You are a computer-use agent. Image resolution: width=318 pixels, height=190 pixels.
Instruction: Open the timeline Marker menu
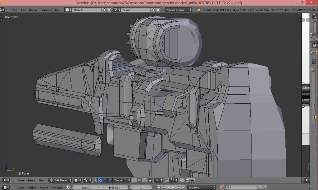pyautogui.click(x=32, y=188)
